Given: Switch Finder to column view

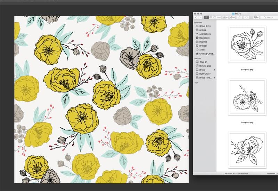Looking at the screenshot, I should pyautogui.click(x=215, y=17).
